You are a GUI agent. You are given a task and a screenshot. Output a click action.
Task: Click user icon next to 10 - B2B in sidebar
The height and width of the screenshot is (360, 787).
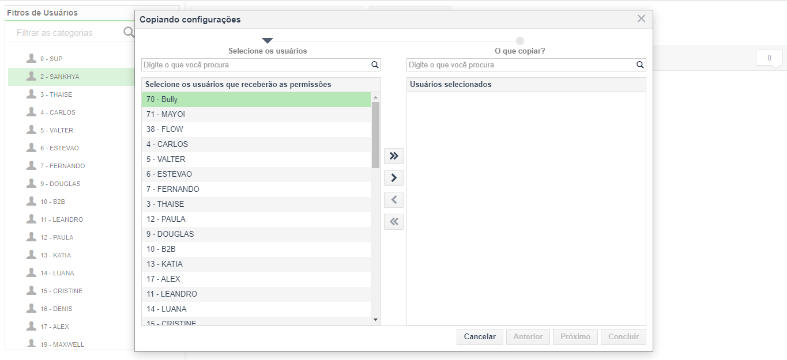tap(32, 201)
